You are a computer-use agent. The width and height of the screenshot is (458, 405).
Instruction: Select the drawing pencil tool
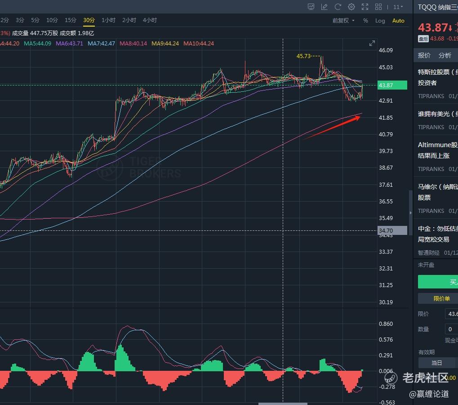pos(324,7)
